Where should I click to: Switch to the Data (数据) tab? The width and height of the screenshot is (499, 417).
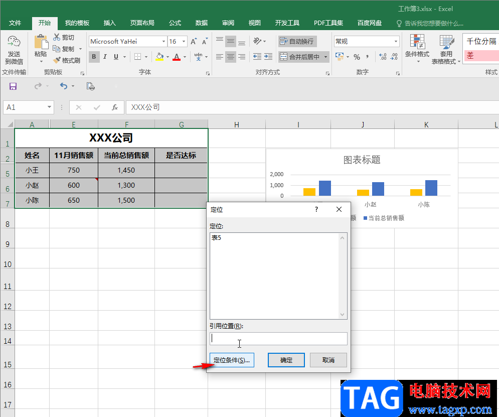(202, 23)
